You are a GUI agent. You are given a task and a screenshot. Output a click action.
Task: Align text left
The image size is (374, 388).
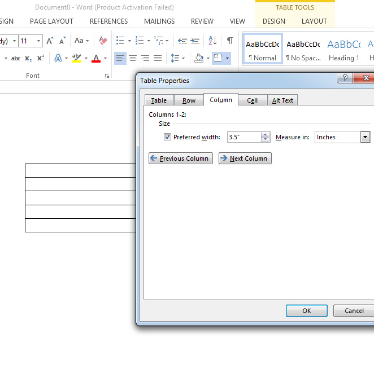[120, 59]
